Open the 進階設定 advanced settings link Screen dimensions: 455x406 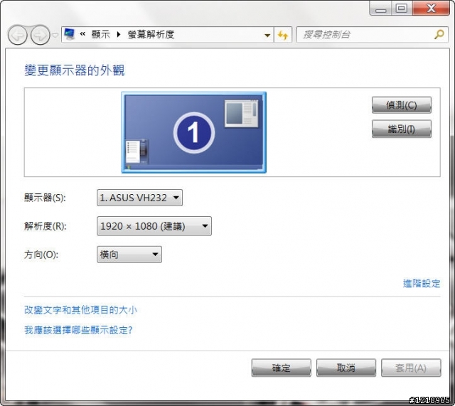[x=422, y=283]
